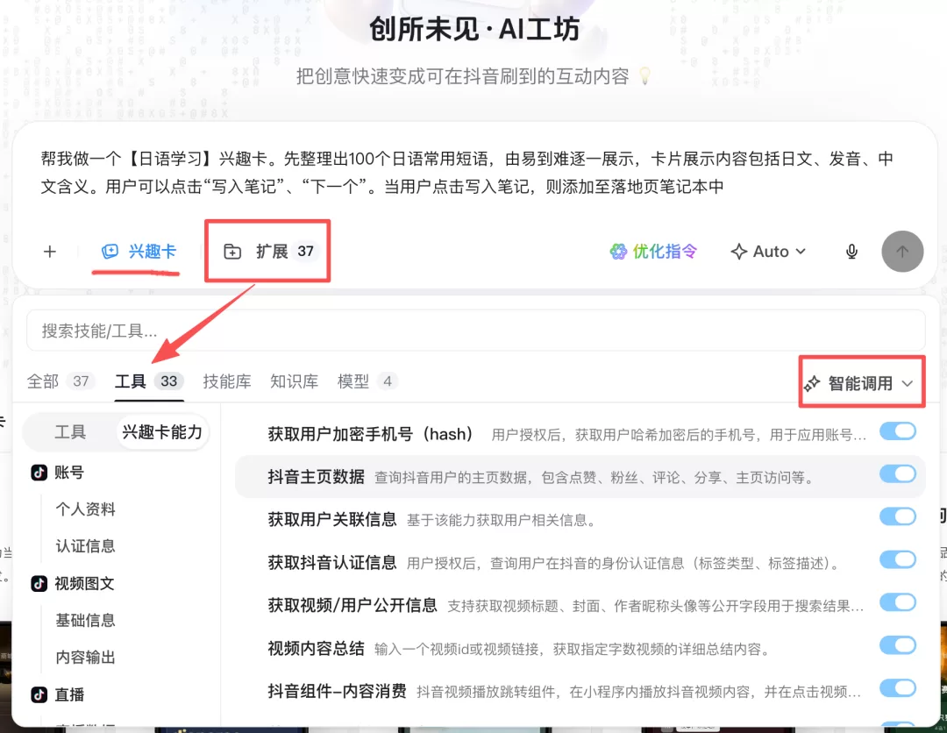Click the 优化指令 button label
Screen dimensions: 947x733
point(665,251)
